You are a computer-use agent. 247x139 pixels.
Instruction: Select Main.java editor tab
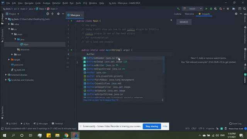[x=74, y=15]
